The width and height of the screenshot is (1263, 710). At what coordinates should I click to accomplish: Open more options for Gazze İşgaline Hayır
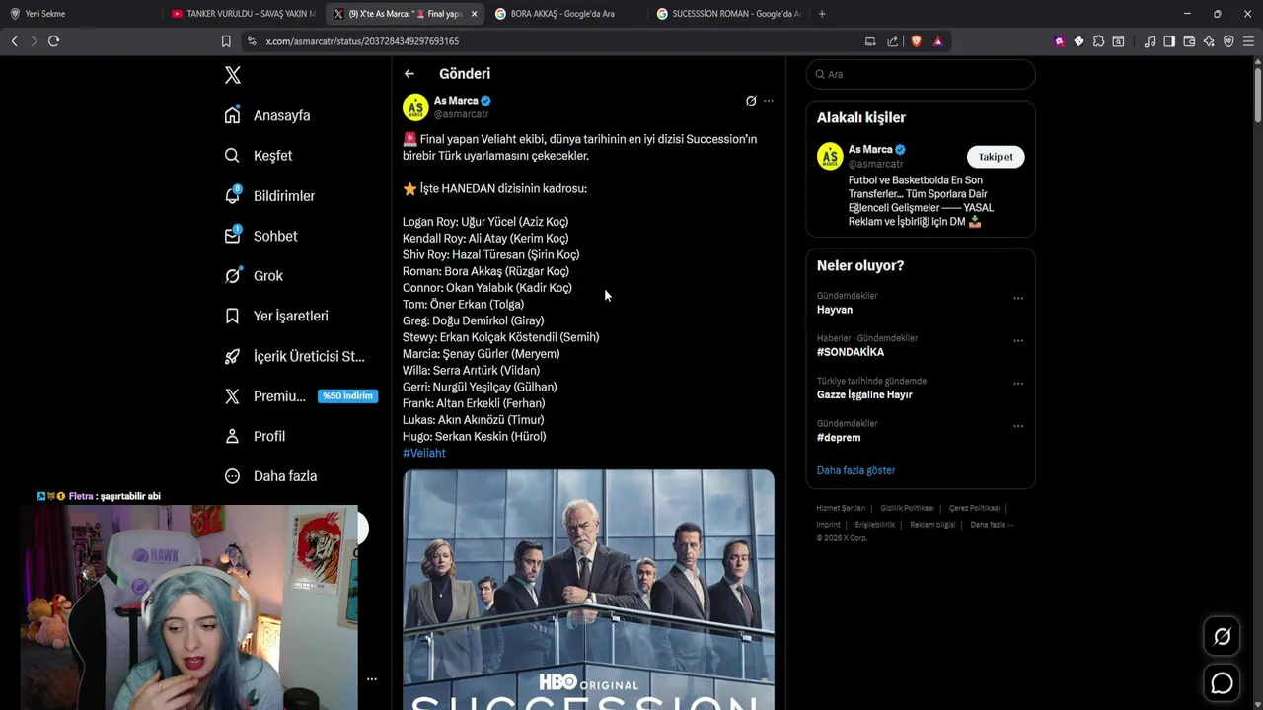point(1018,384)
